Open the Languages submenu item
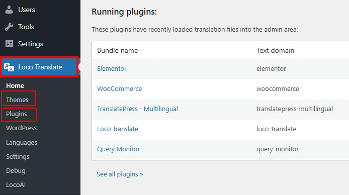 click(22, 142)
